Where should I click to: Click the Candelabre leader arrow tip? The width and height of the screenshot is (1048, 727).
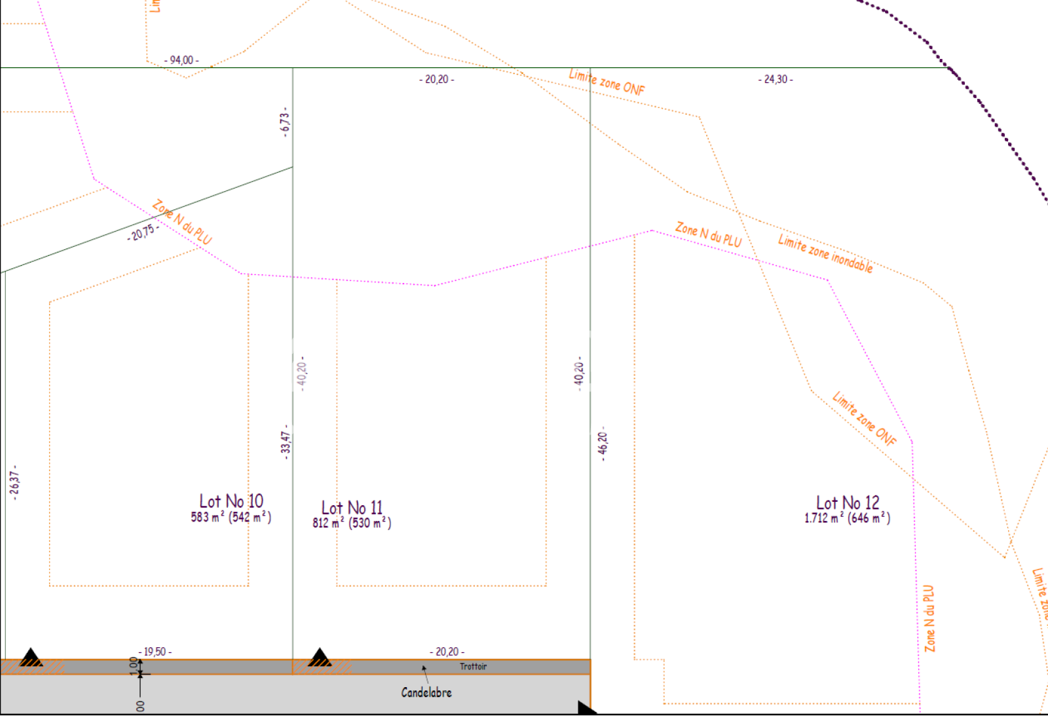click(424, 667)
